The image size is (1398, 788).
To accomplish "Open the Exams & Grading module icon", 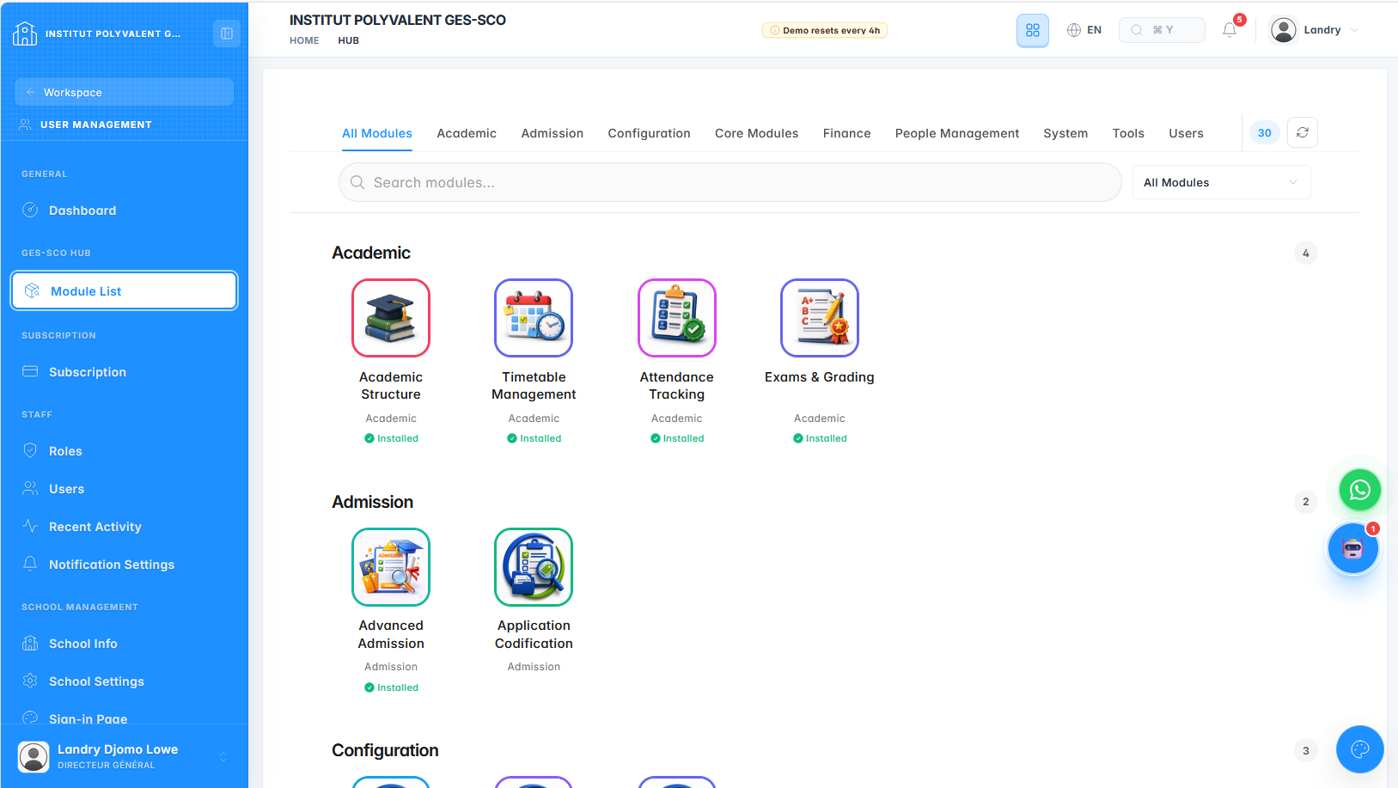I will point(820,318).
